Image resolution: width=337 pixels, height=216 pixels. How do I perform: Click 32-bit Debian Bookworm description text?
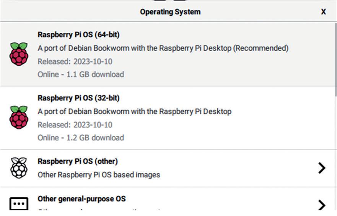click(x=135, y=111)
